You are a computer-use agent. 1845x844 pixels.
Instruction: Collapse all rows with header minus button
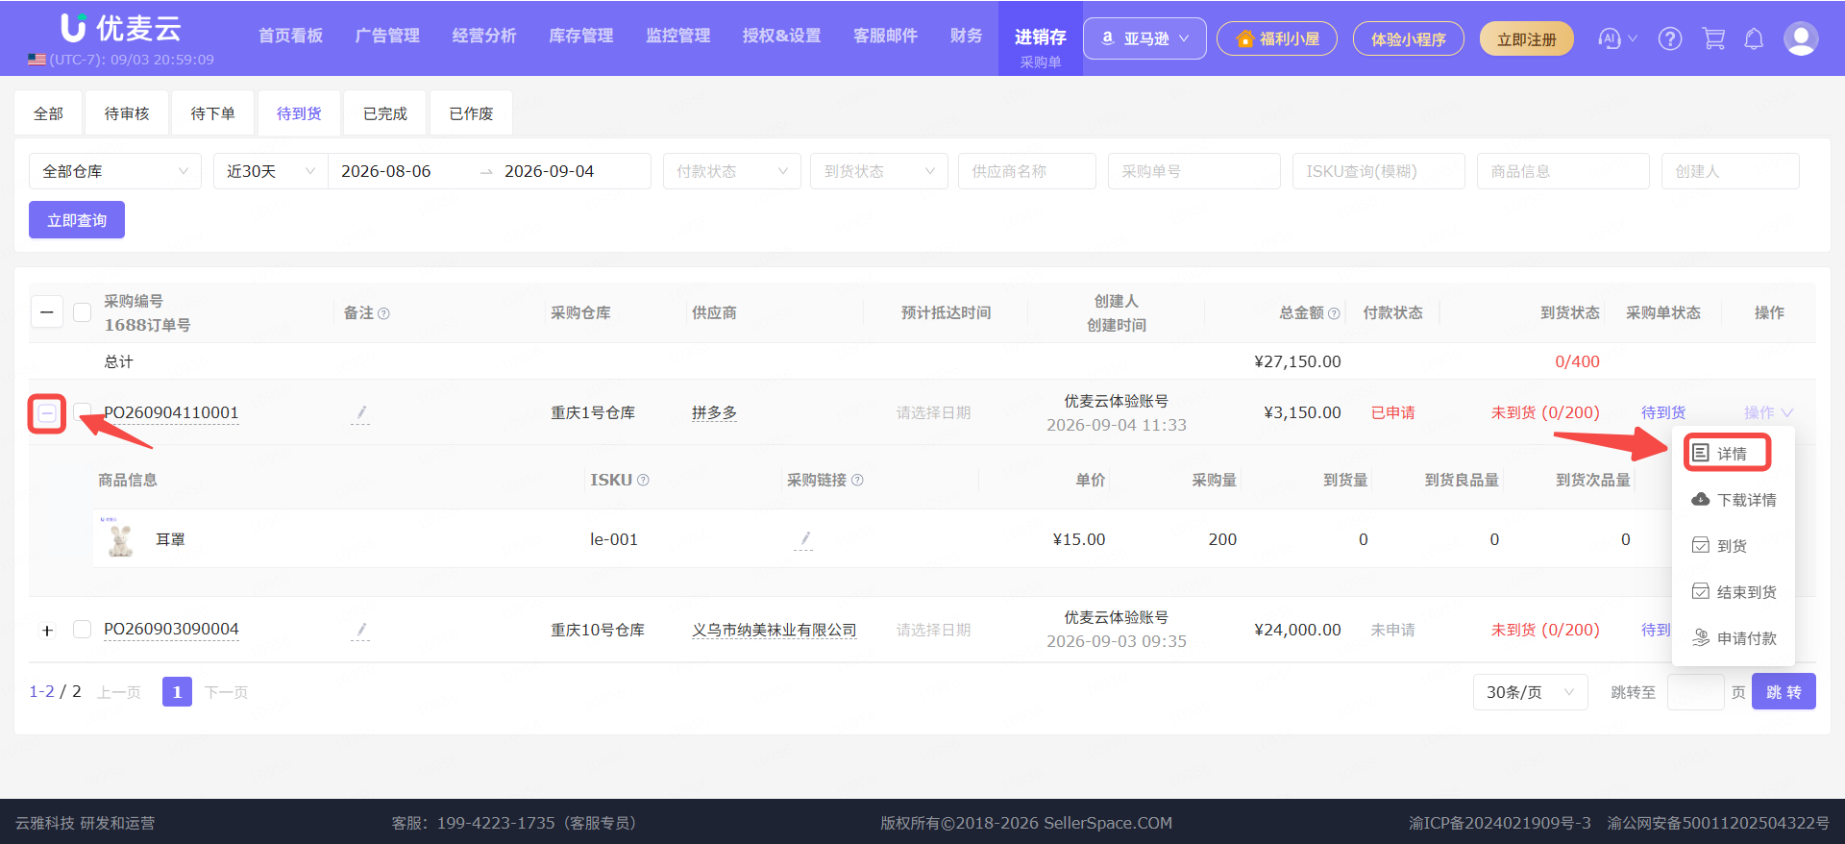tap(47, 312)
